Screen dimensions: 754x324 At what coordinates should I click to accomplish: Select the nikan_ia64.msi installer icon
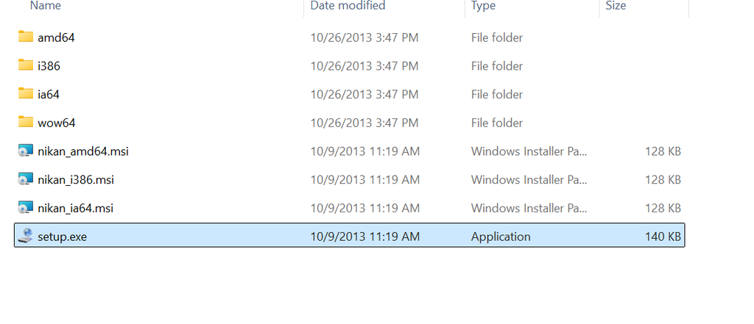click(26, 208)
